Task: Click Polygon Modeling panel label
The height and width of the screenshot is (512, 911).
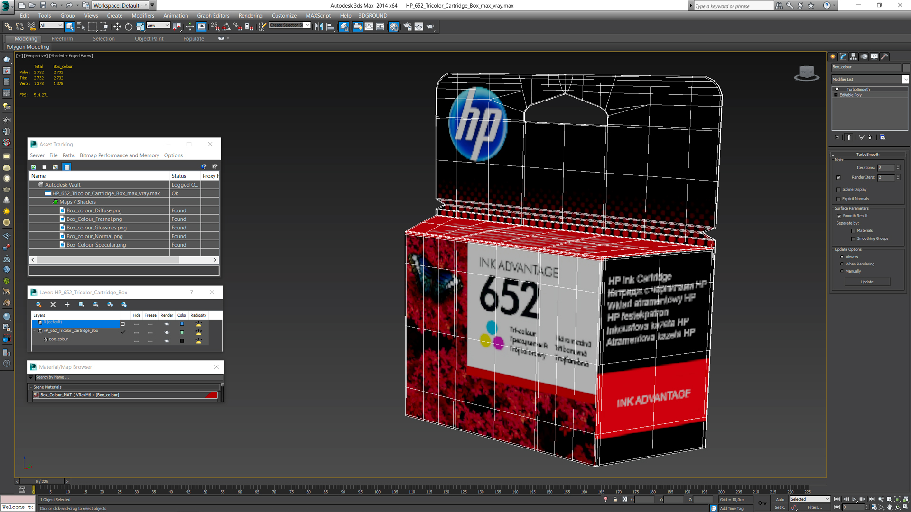Action: pyautogui.click(x=28, y=47)
